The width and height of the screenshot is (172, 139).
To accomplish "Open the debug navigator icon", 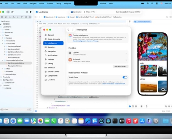I will [x=22, y=17].
